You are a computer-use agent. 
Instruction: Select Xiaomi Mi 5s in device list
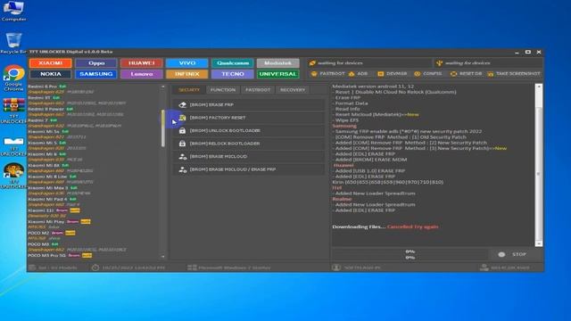click(x=44, y=131)
